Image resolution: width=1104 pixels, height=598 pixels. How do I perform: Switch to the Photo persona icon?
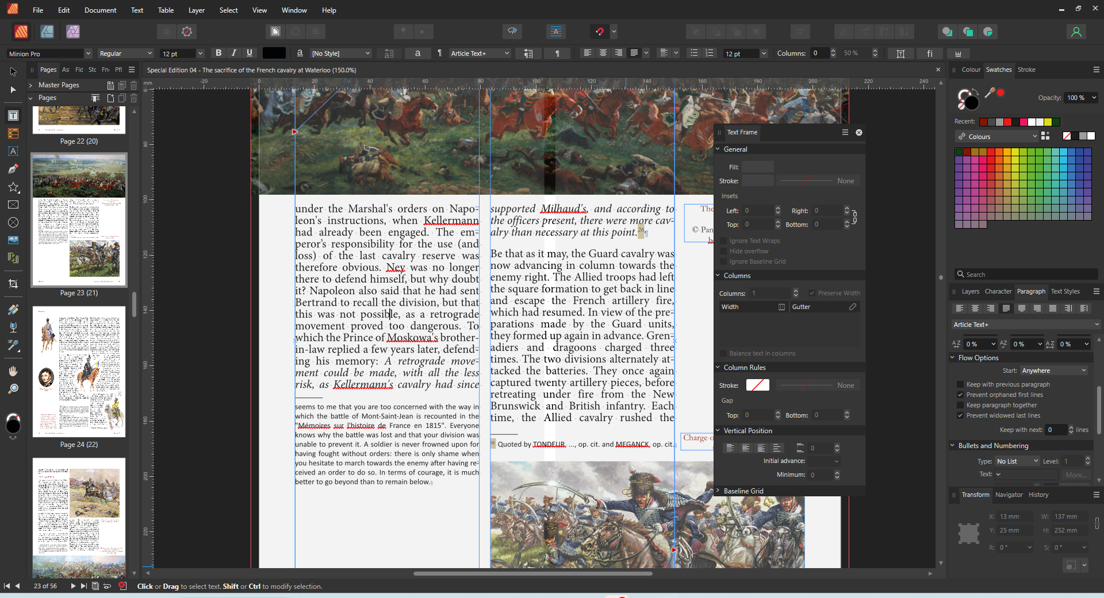click(73, 32)
